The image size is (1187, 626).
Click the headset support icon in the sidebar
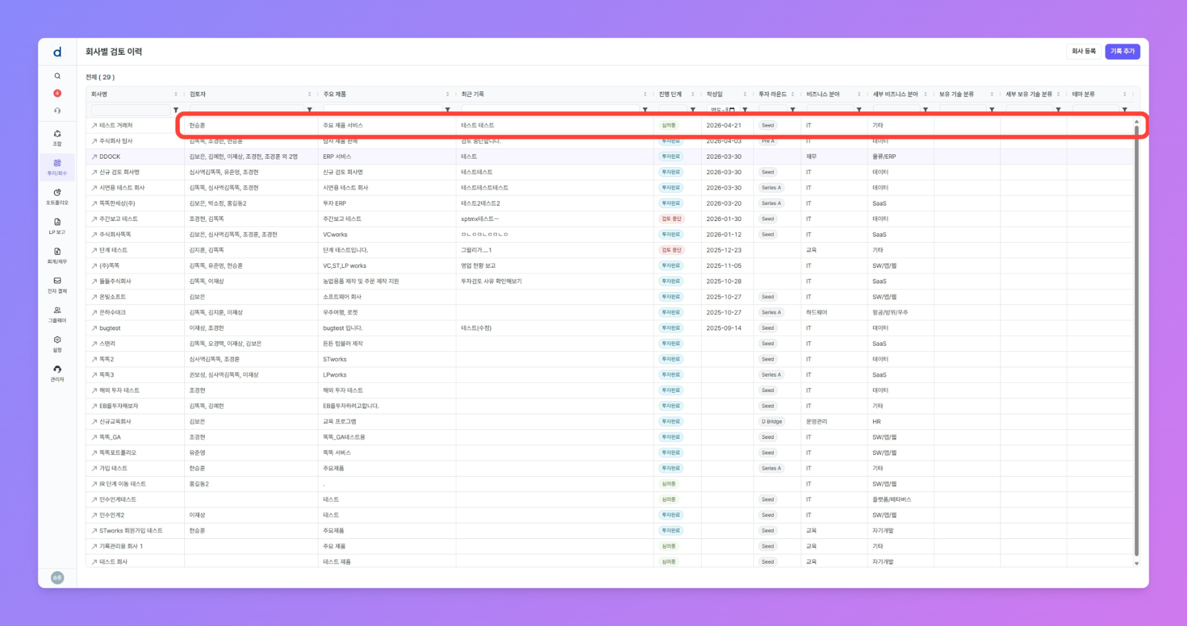(x=57, y=111)
